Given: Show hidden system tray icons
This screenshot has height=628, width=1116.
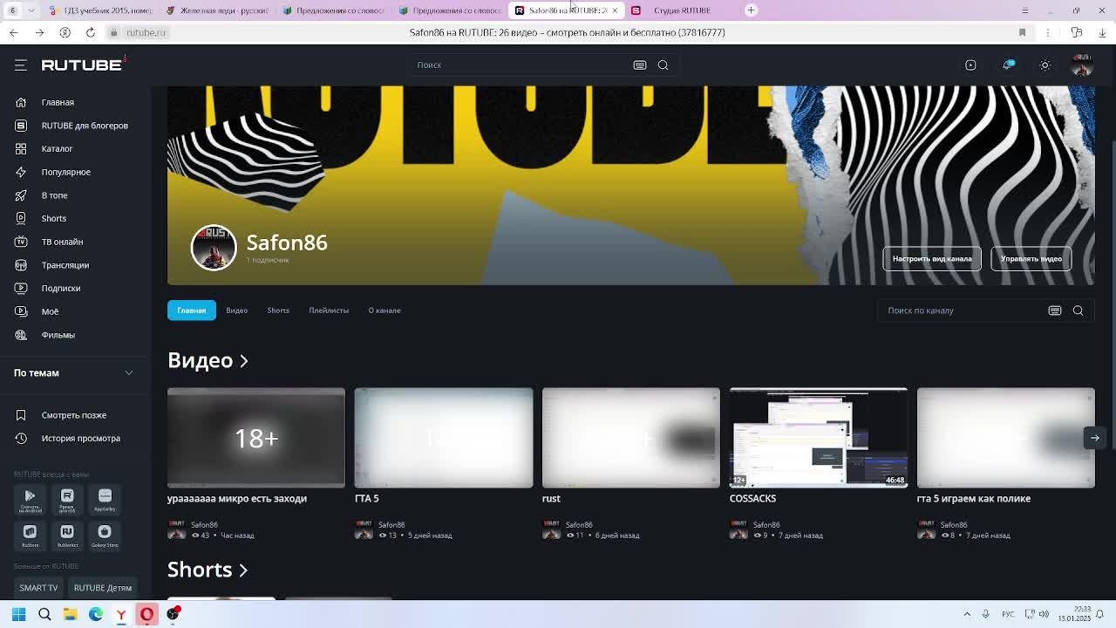Looking at the screenshot, I should 967,614.
